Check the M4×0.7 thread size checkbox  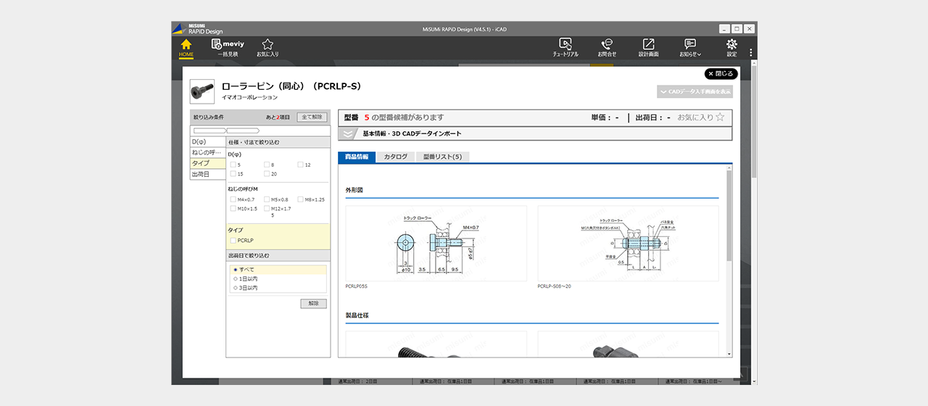233,199
